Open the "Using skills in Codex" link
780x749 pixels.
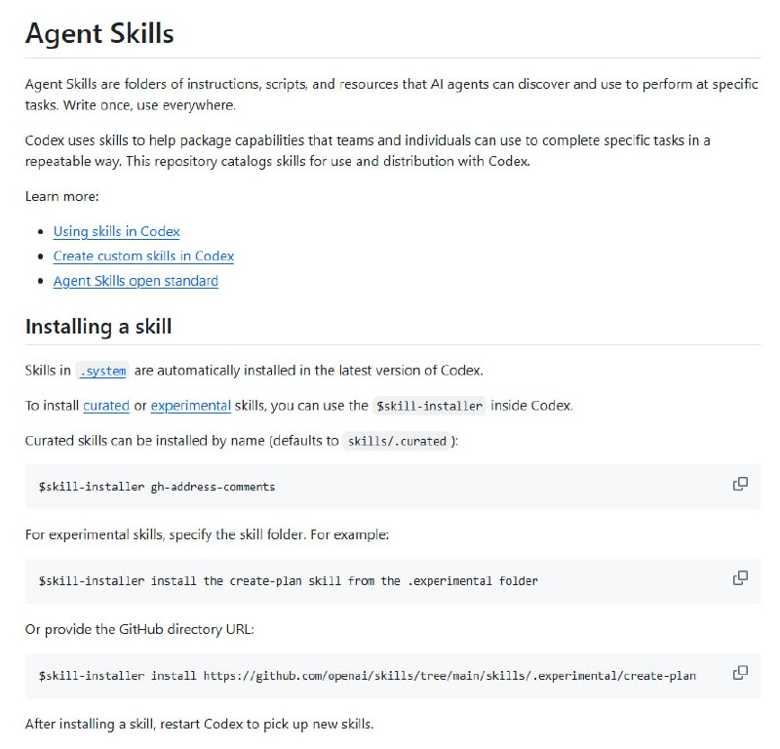coord(116,231)
